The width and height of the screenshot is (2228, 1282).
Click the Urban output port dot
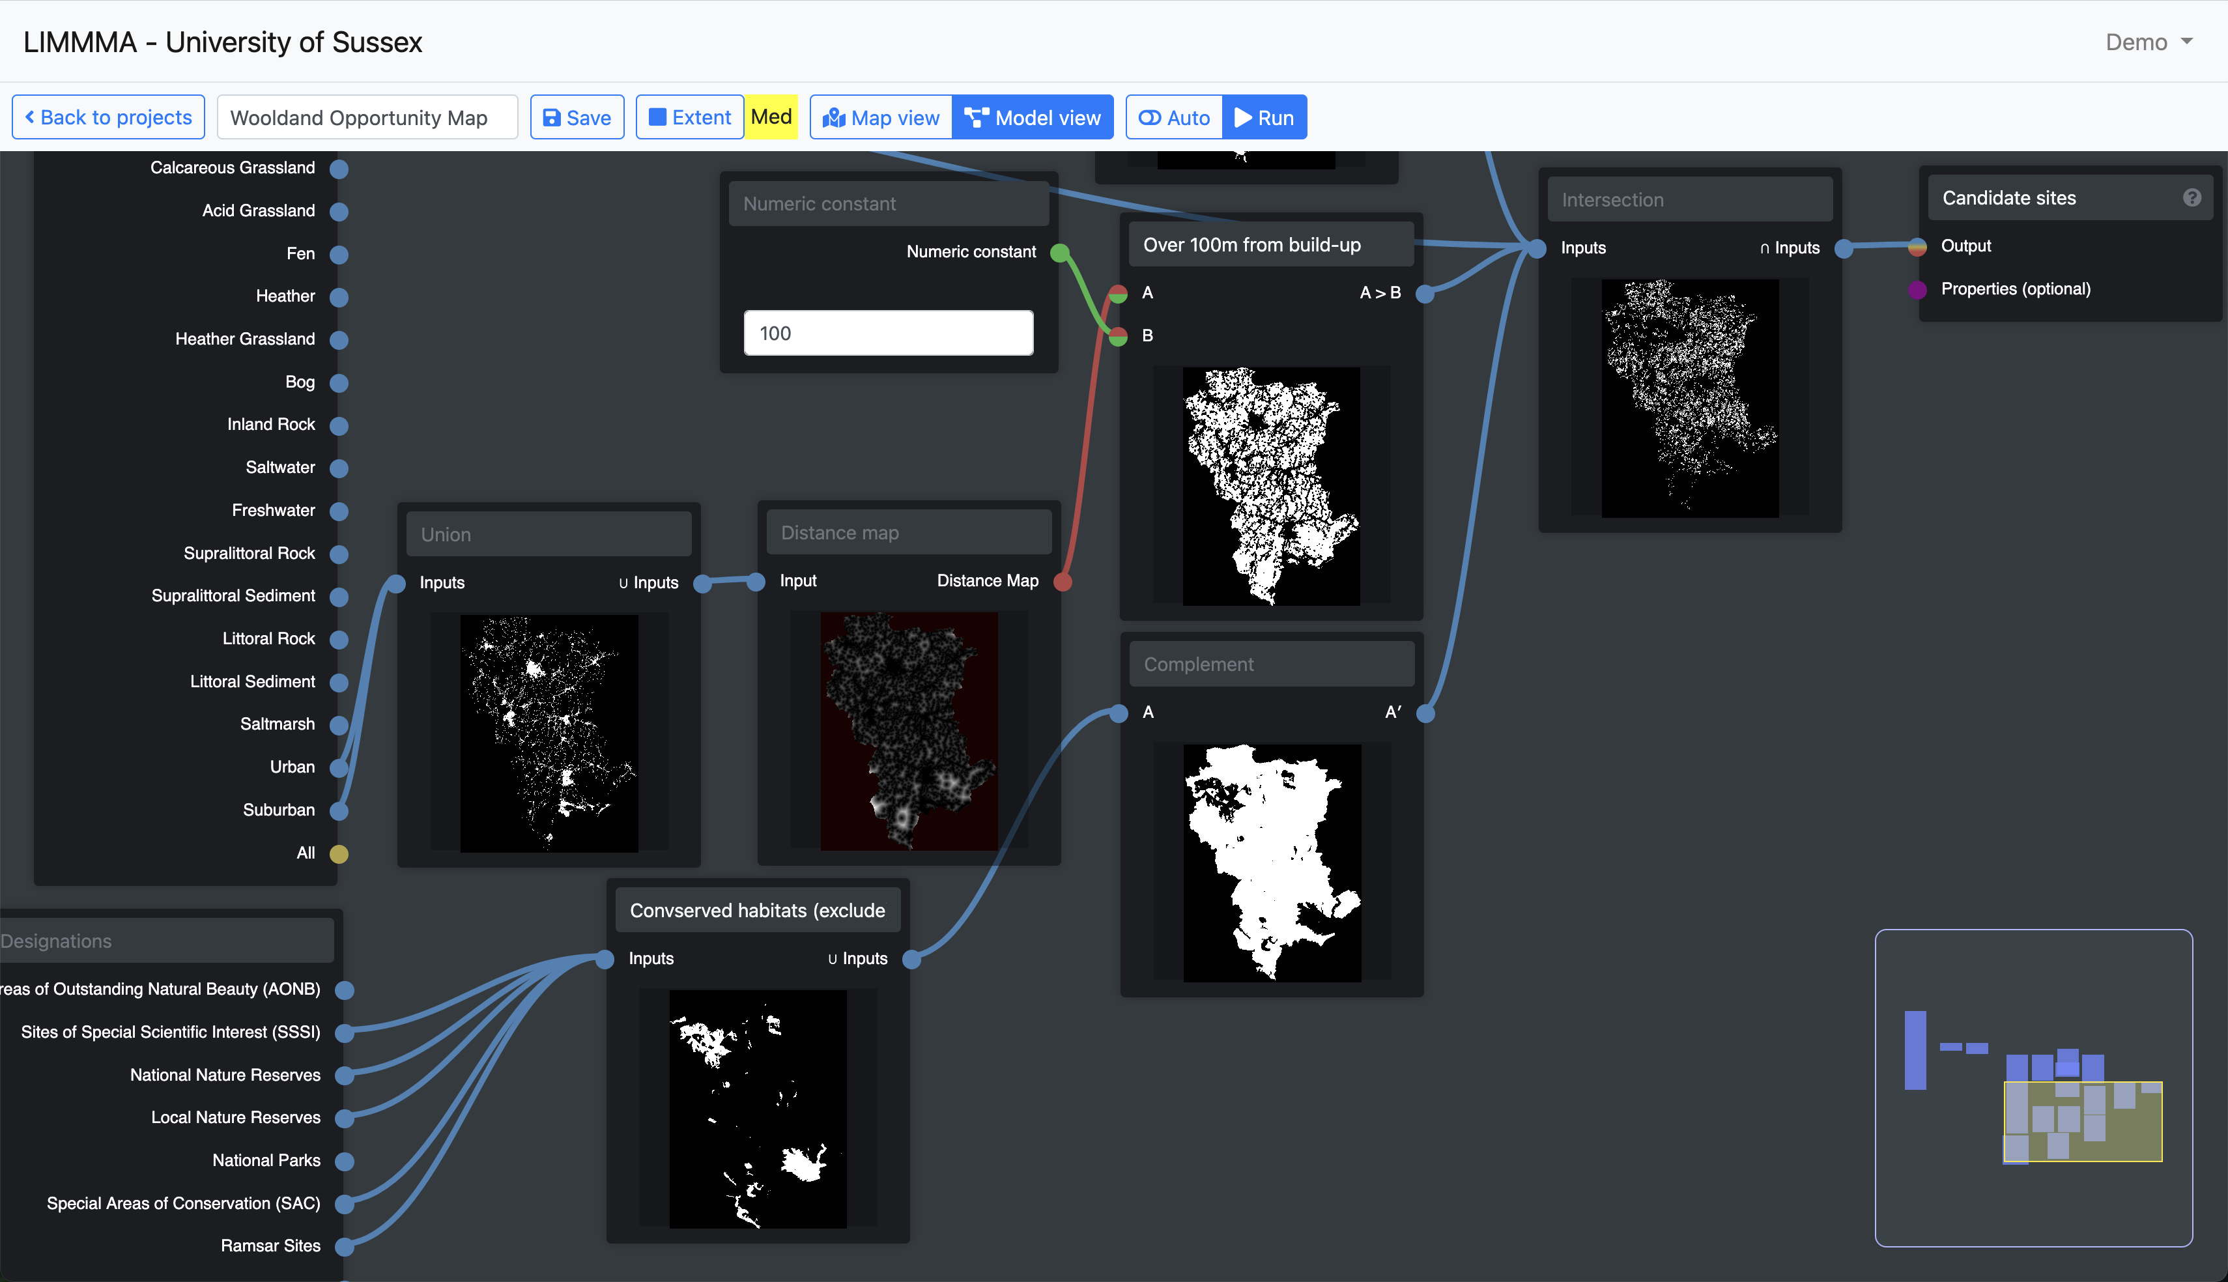pos(339,768)
